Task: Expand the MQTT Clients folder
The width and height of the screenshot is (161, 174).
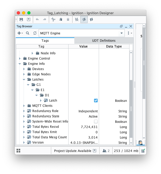Action: pos(24,106)
